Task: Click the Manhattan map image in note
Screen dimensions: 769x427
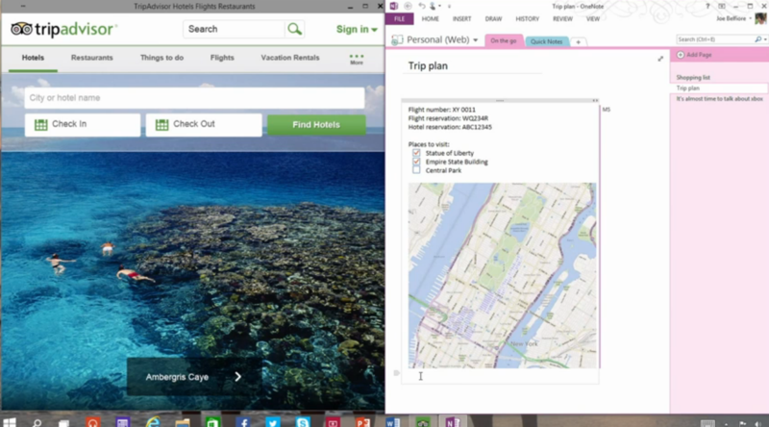Action: click(x=502, y=275)
